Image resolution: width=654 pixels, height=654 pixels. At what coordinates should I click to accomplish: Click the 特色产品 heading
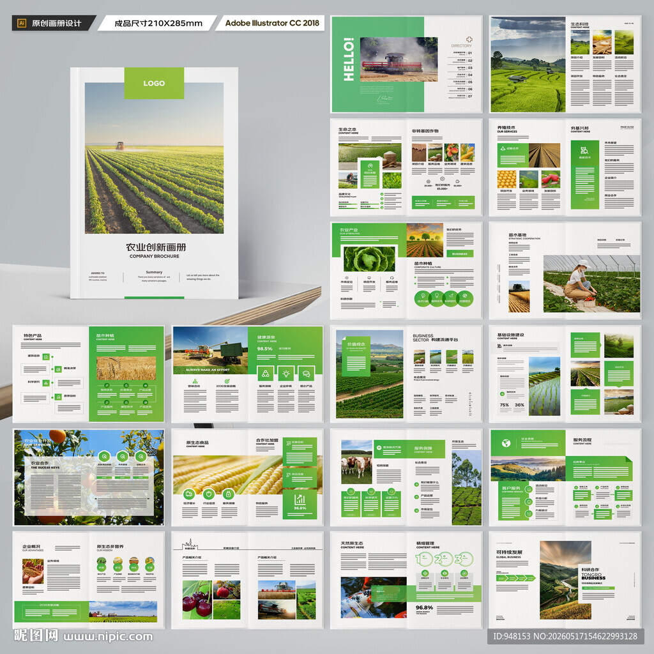click(33, 335)
